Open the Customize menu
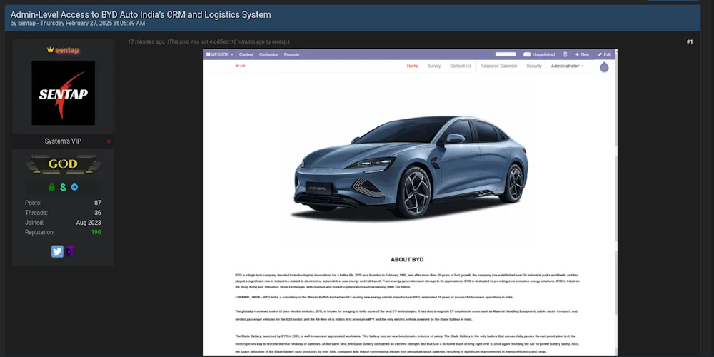The width and height of the screenshot is (714, 357). click(x=268, y=54)
